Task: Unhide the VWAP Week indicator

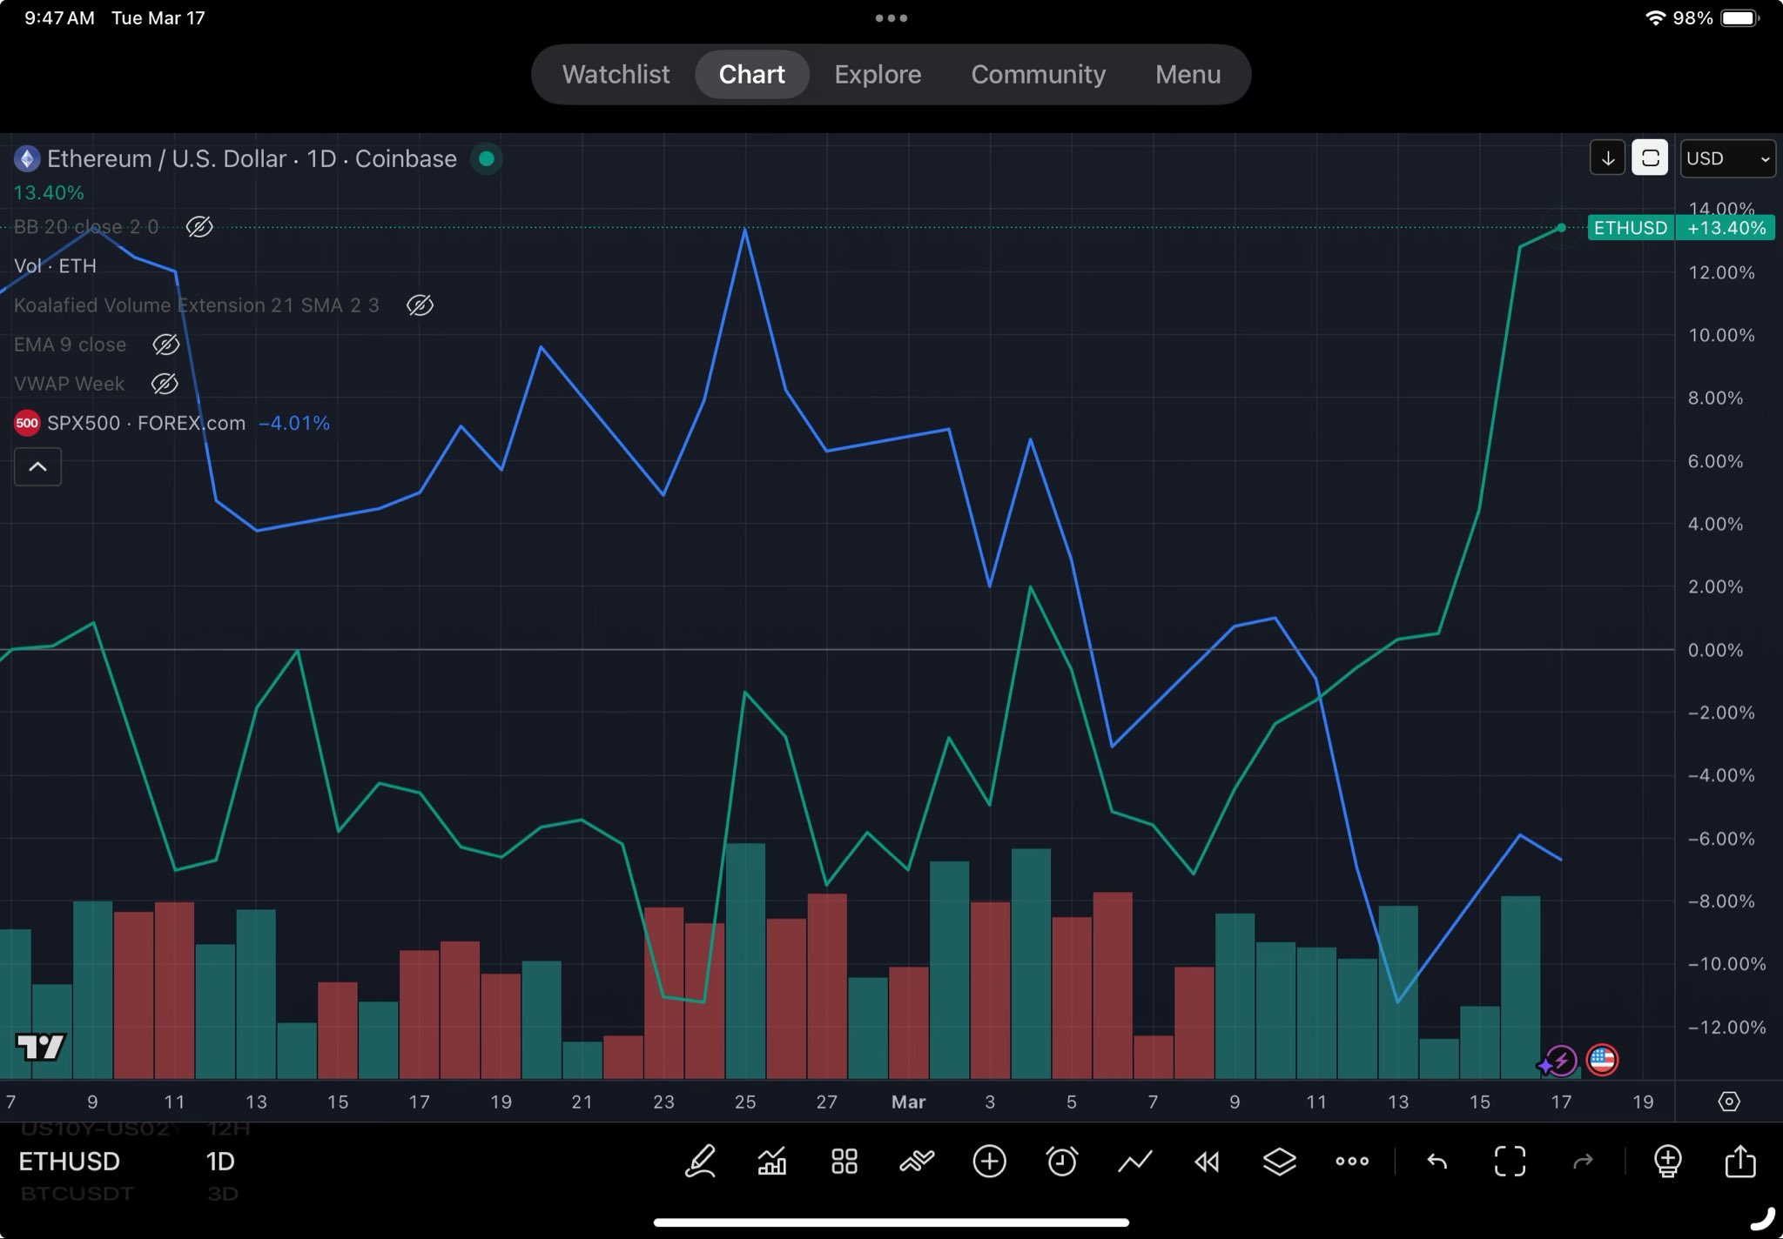Action: tap(165, 384)
